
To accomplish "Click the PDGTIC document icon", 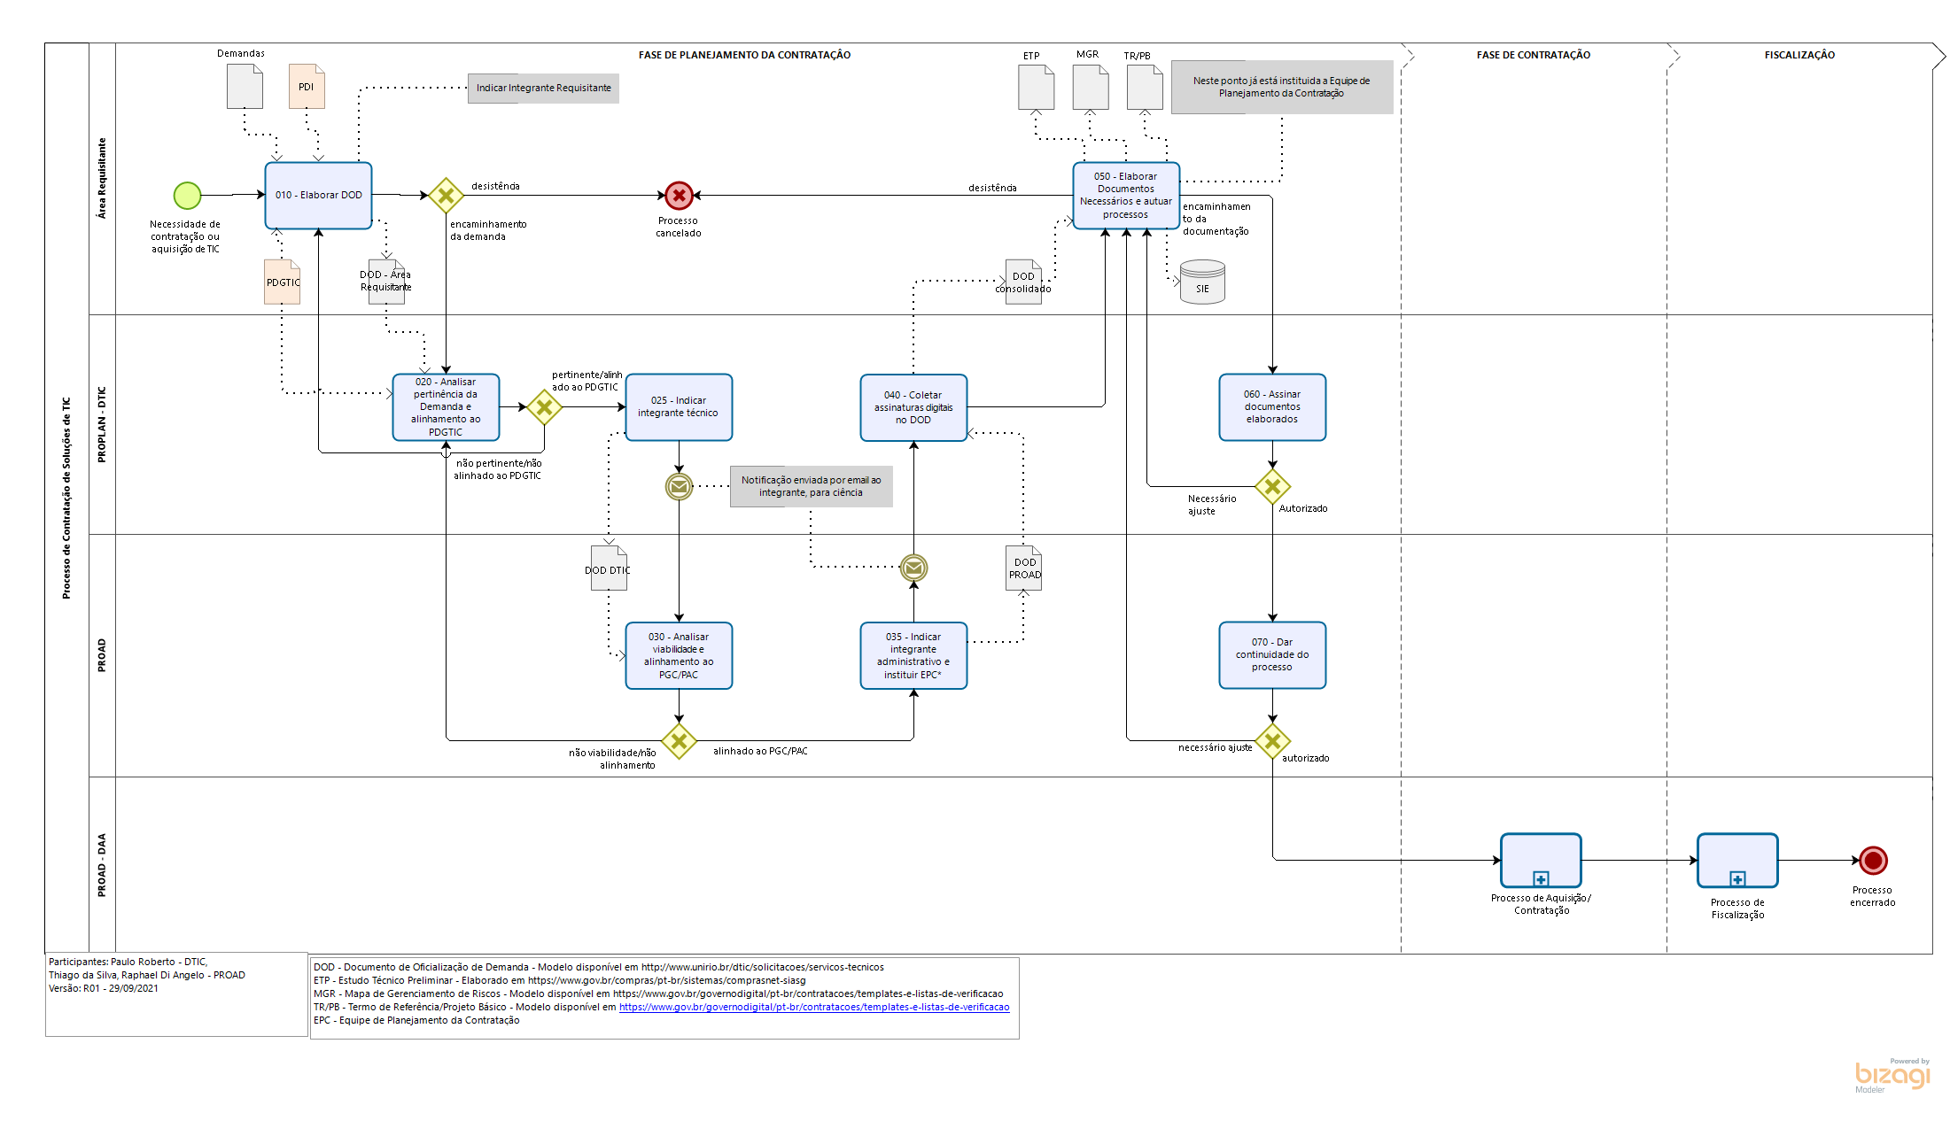I will click(x=283, y=282).
